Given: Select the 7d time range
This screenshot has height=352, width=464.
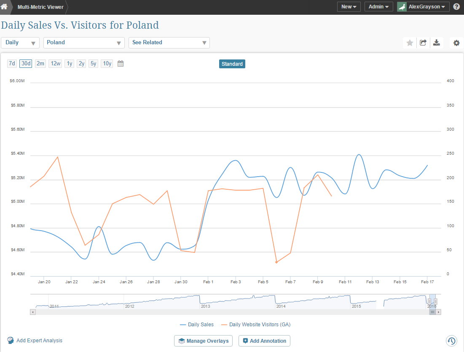Looking at the screenshot, I should [x=12, y=64].
